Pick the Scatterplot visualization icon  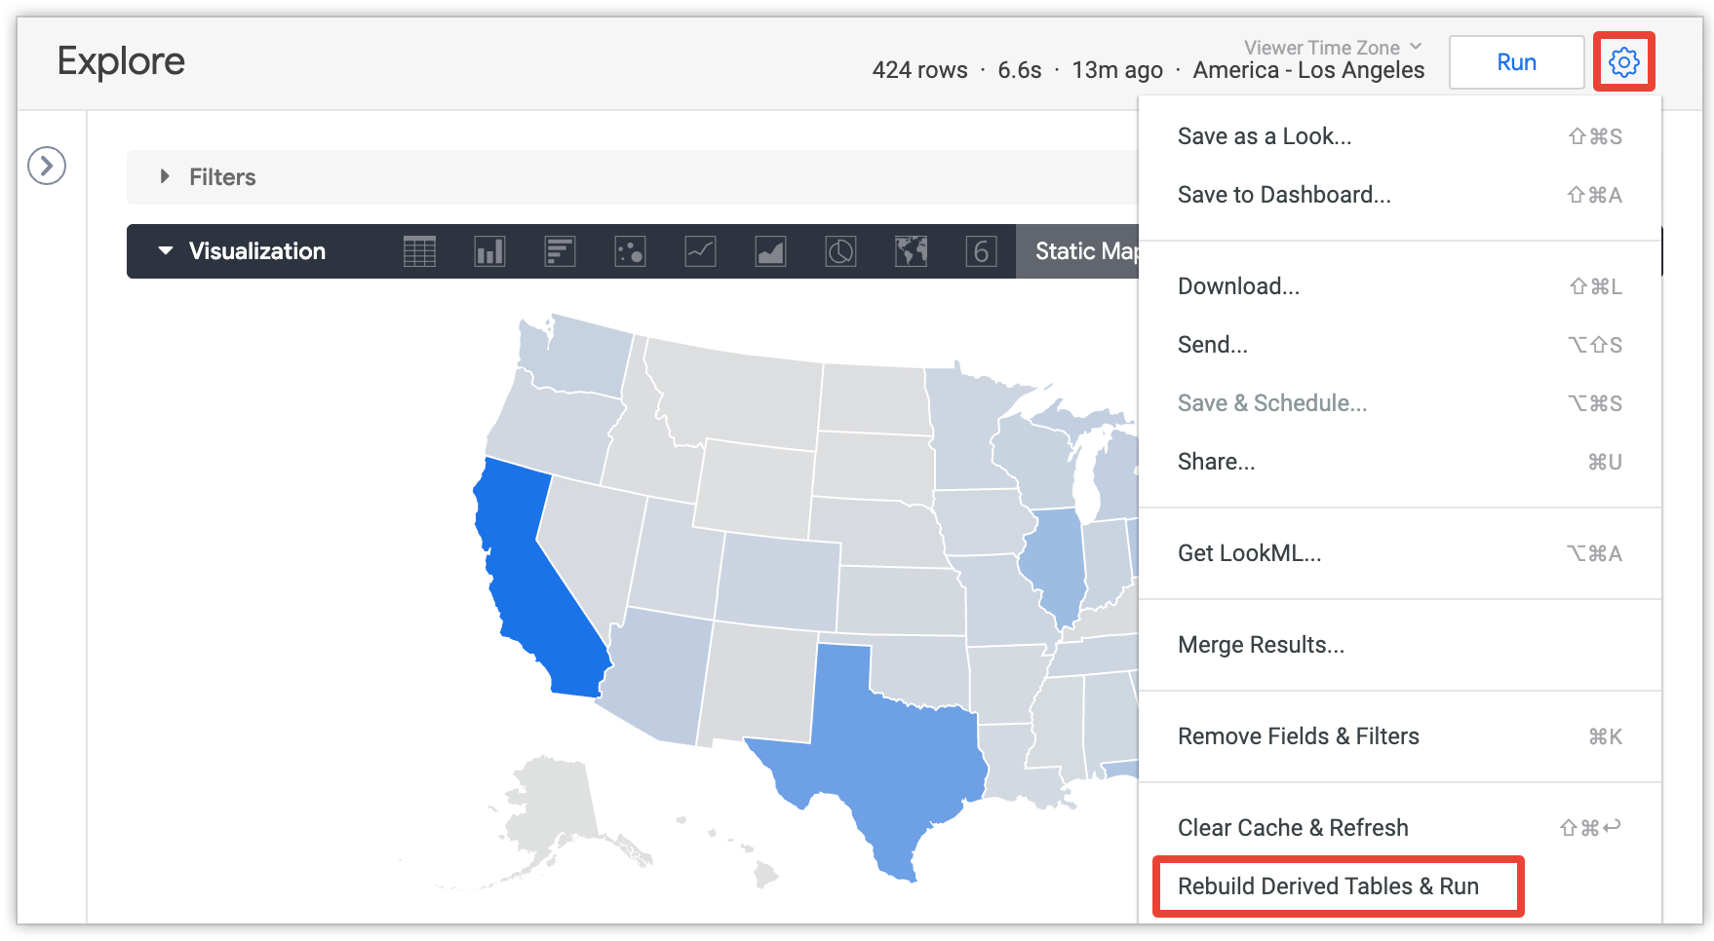(x=630, y=251)
